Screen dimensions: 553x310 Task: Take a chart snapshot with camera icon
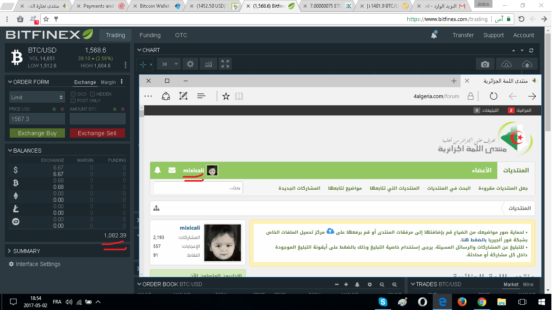click(485, 64)
